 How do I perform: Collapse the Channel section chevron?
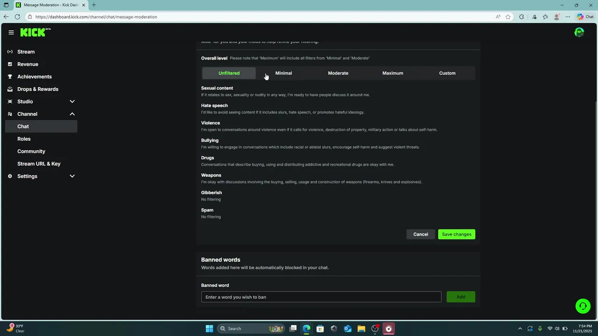point(72,114)
